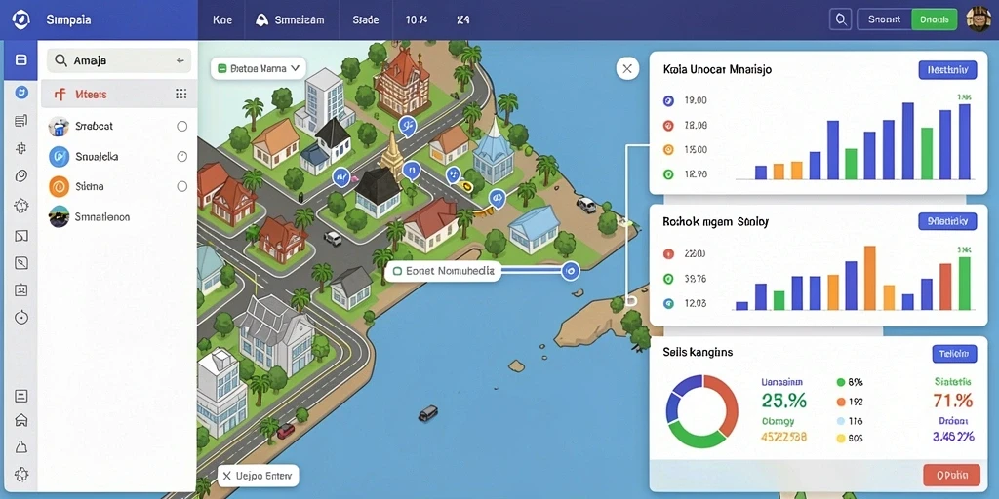Image resolution: width=999 pixels, height=499 pixels.
Task: Open the Eonet Nomuhedia map label
Action: coord(444,271)
